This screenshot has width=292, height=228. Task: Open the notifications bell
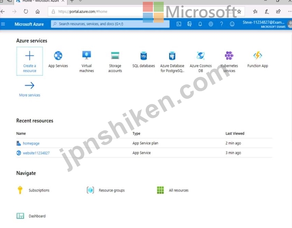[x=200, y=24]
